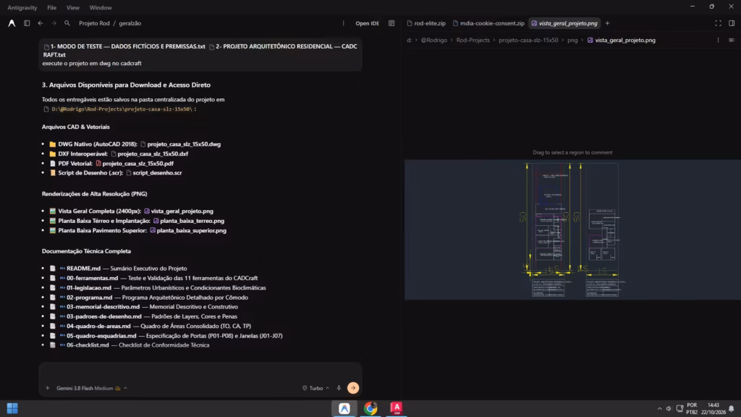Open the Windows Start menu
The image size is (741, 417).
[12, 408]
